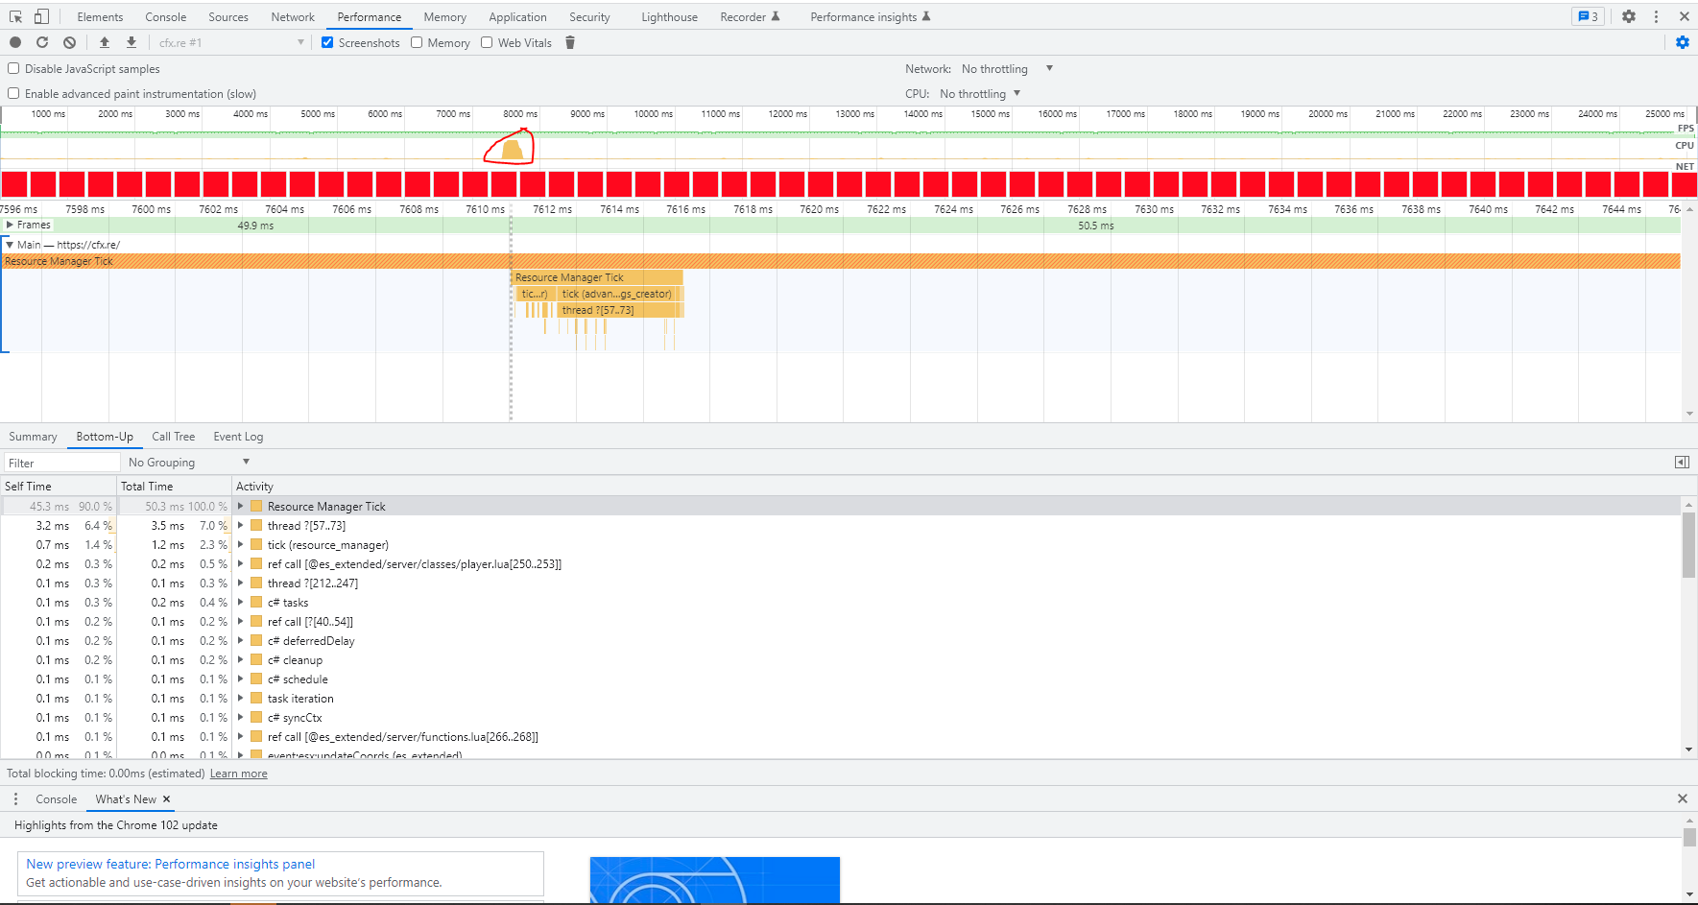This screenshot has width=1698, height=905.
Task: Open the Sources tab
Action: click(x=228, y=16)
